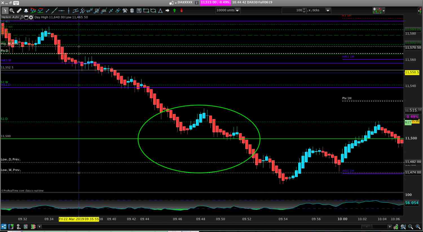Image resolution: width=423 pixels, height=232 pixels.
Task: Click the Heikin Ashi window icon
Action: (27, 17)
